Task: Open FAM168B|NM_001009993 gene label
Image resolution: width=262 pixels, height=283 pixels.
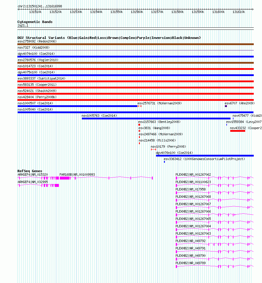Action: (x=77, y=175)
